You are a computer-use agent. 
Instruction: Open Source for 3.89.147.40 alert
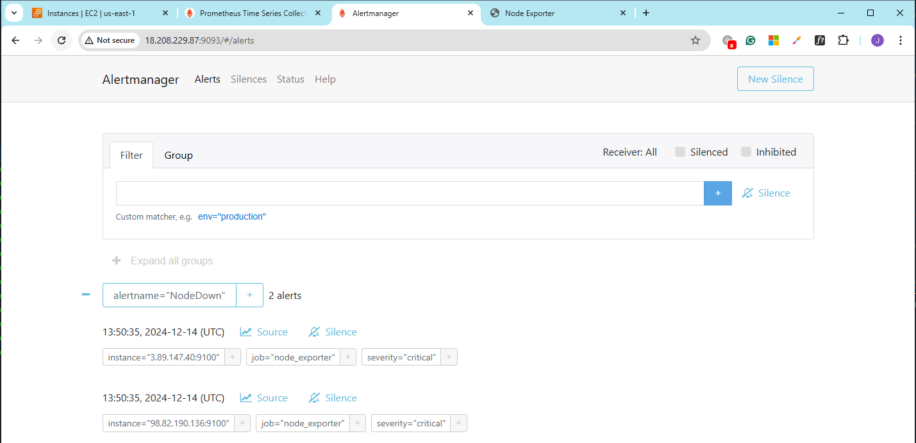click(264, 332)
